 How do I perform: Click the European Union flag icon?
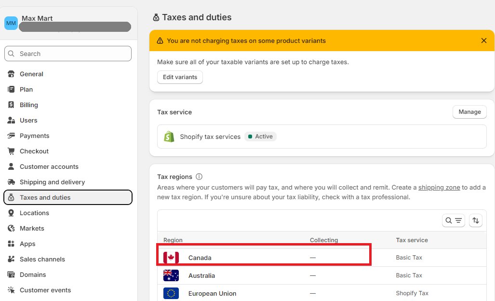[171, 293]
